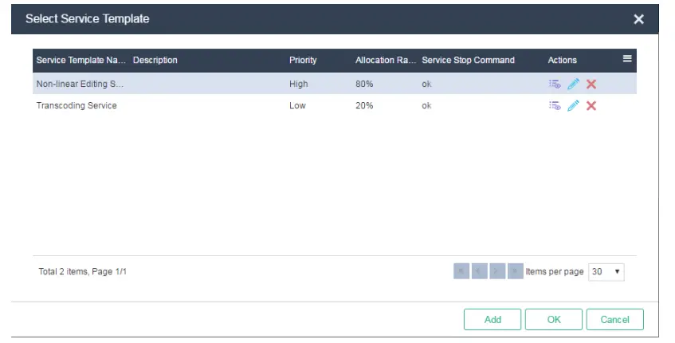Select the Non-linear Editing S... row name
This screenshot has width=675, height=343.
click(80, 84)
